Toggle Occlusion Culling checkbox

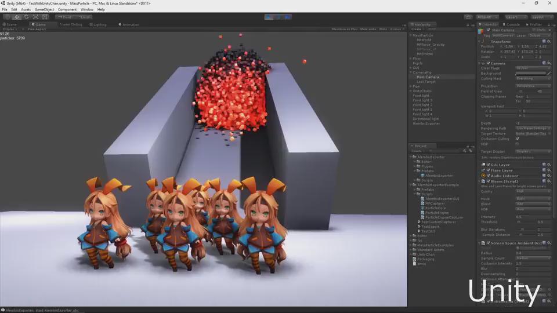coord(517,139)
